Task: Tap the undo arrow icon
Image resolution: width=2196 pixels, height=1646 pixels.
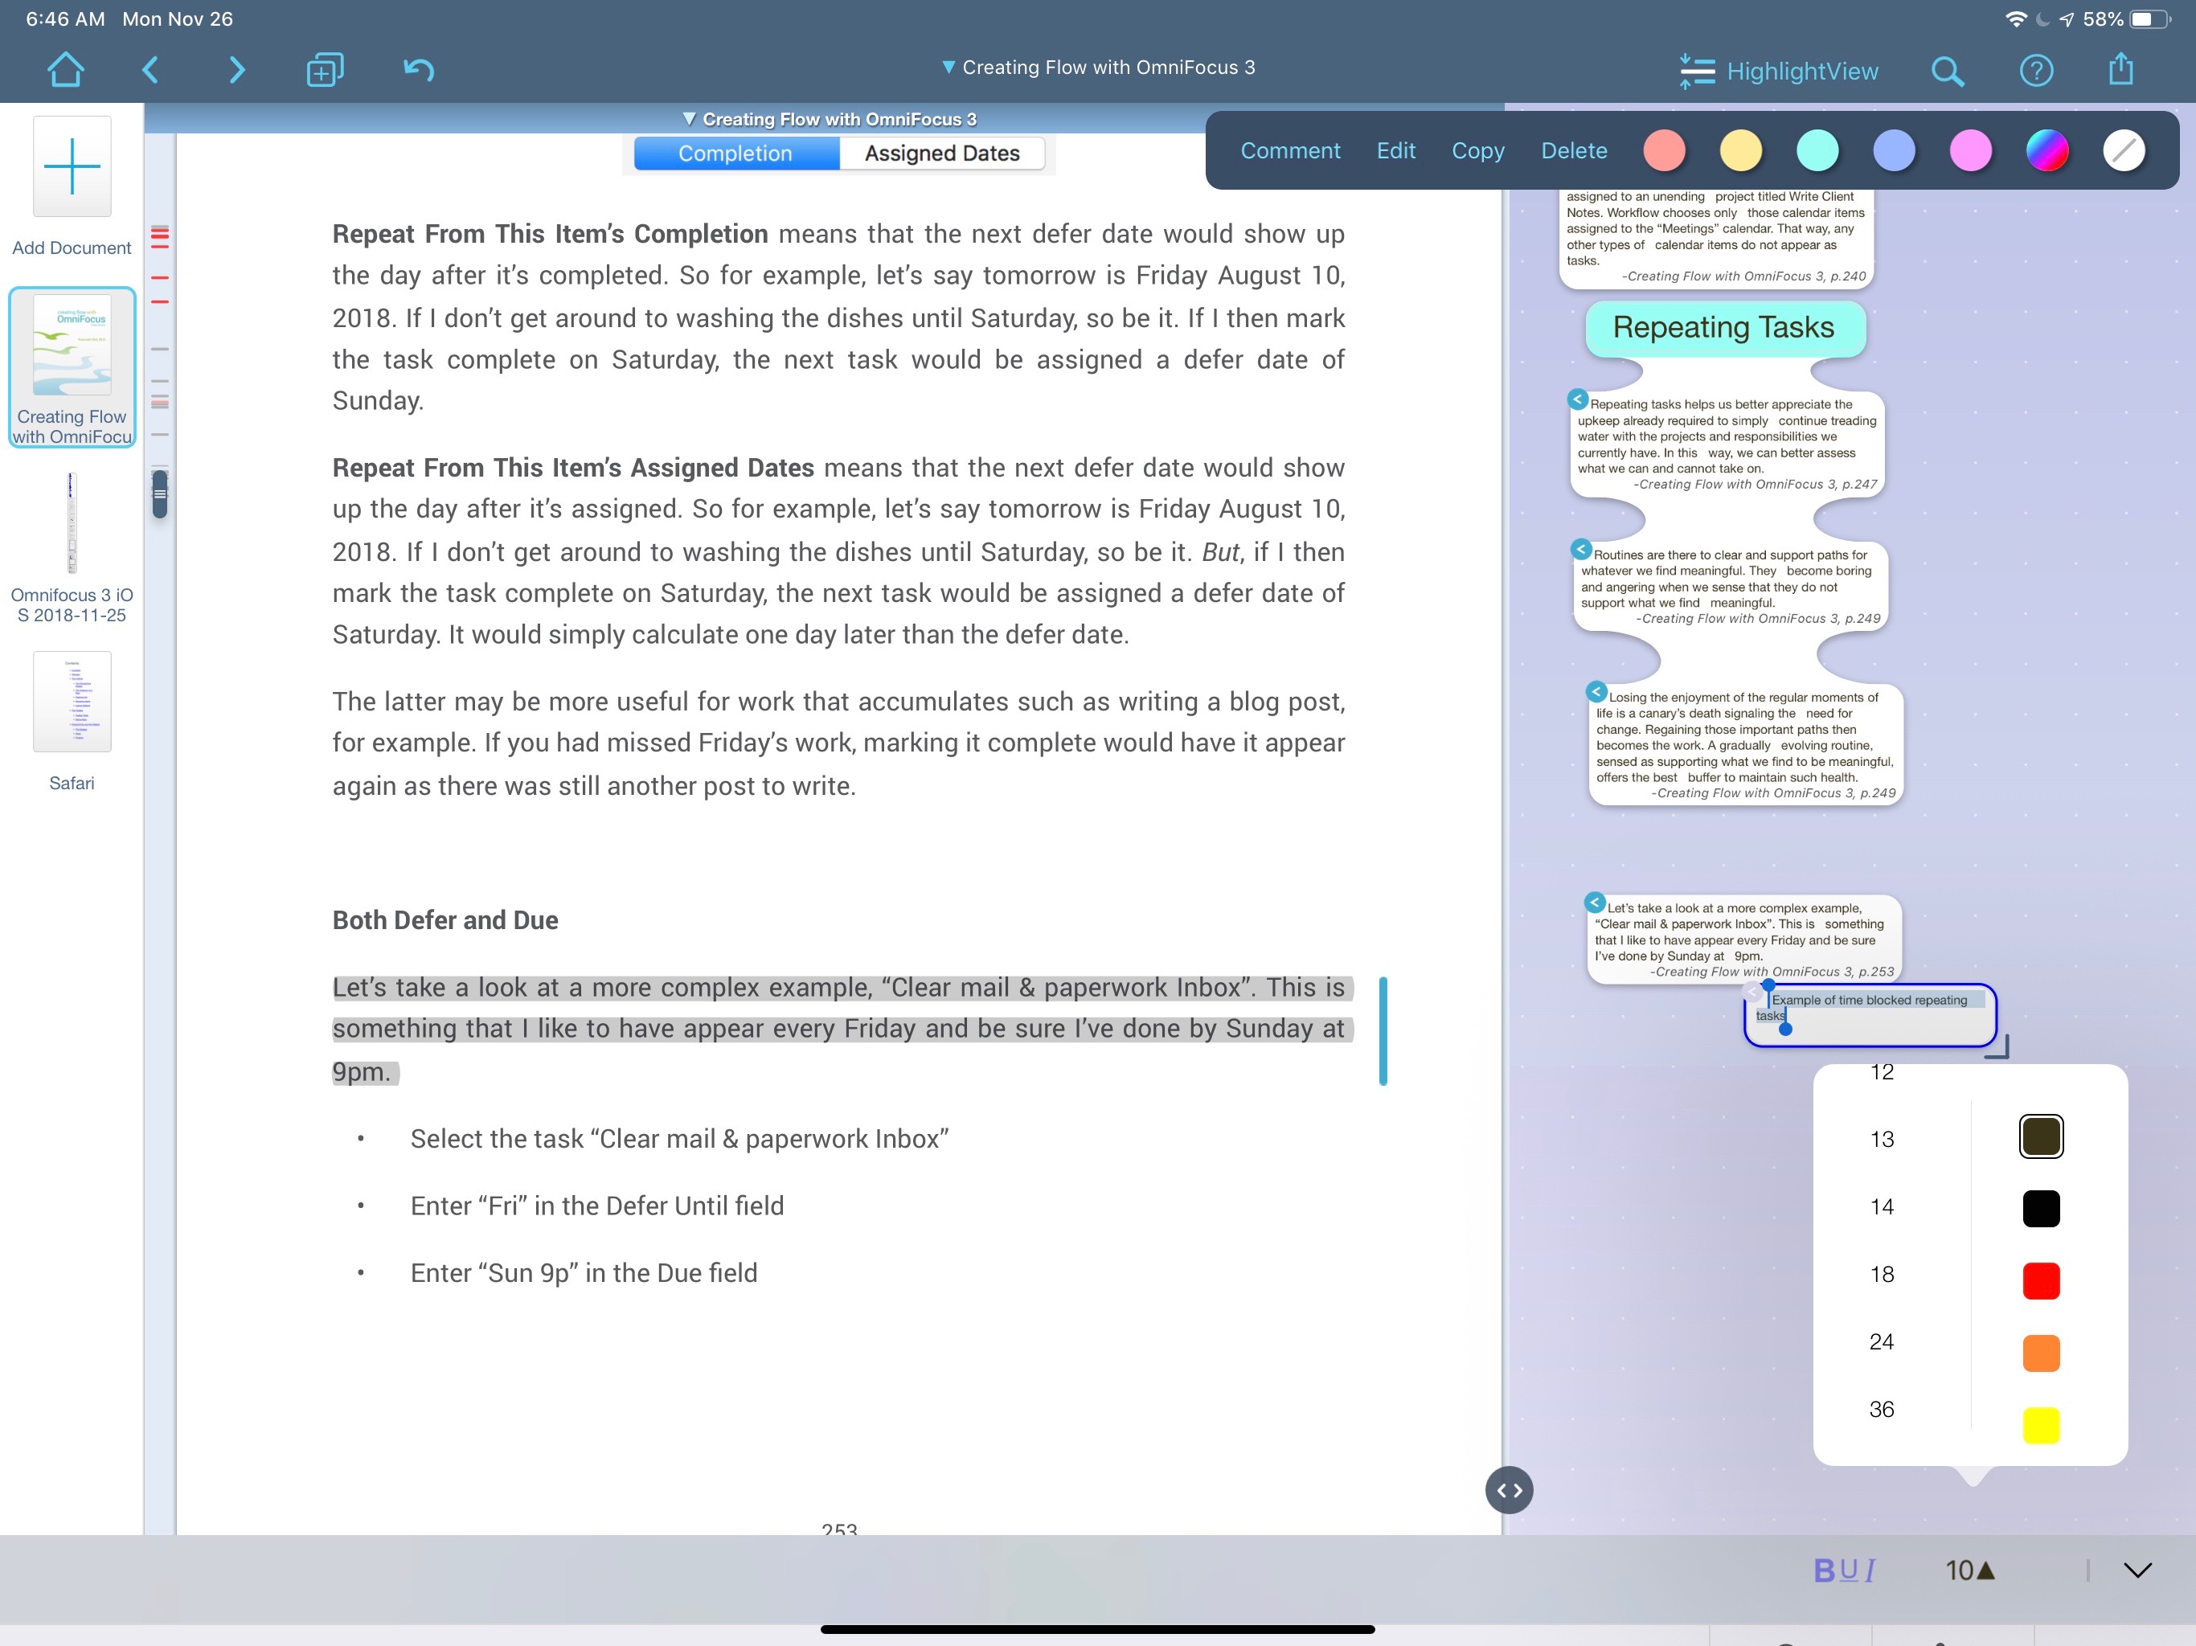Action: [x=419, y=69]
